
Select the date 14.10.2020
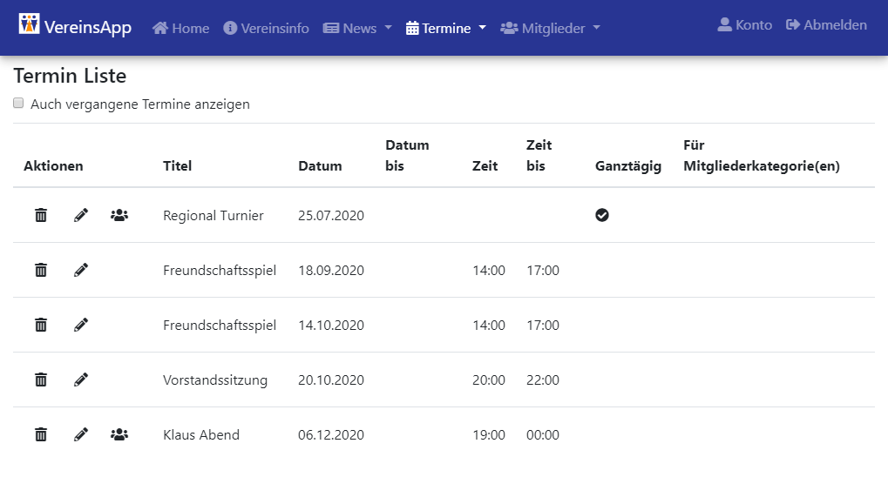(331, 326)
